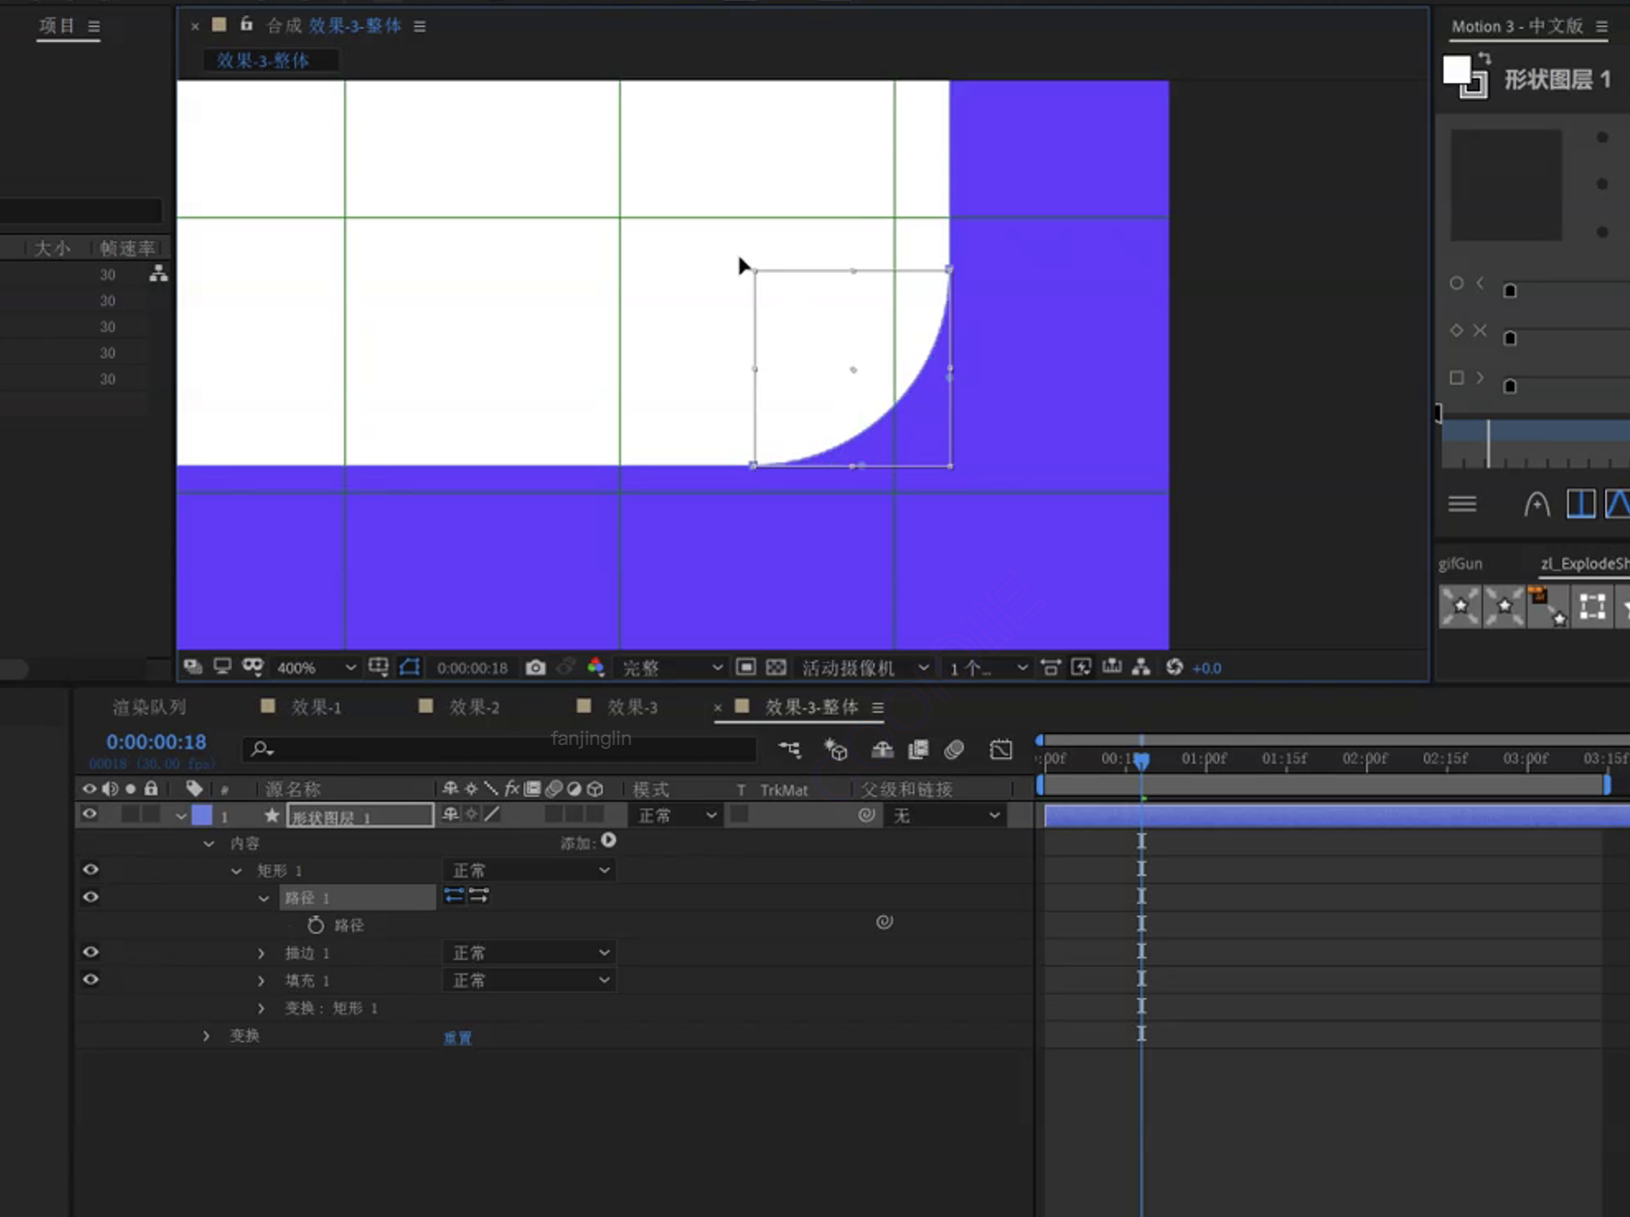Click the pick whip icon for layer parent
The width and height of the screenshot is (1630, 1217).
point(866,816)
